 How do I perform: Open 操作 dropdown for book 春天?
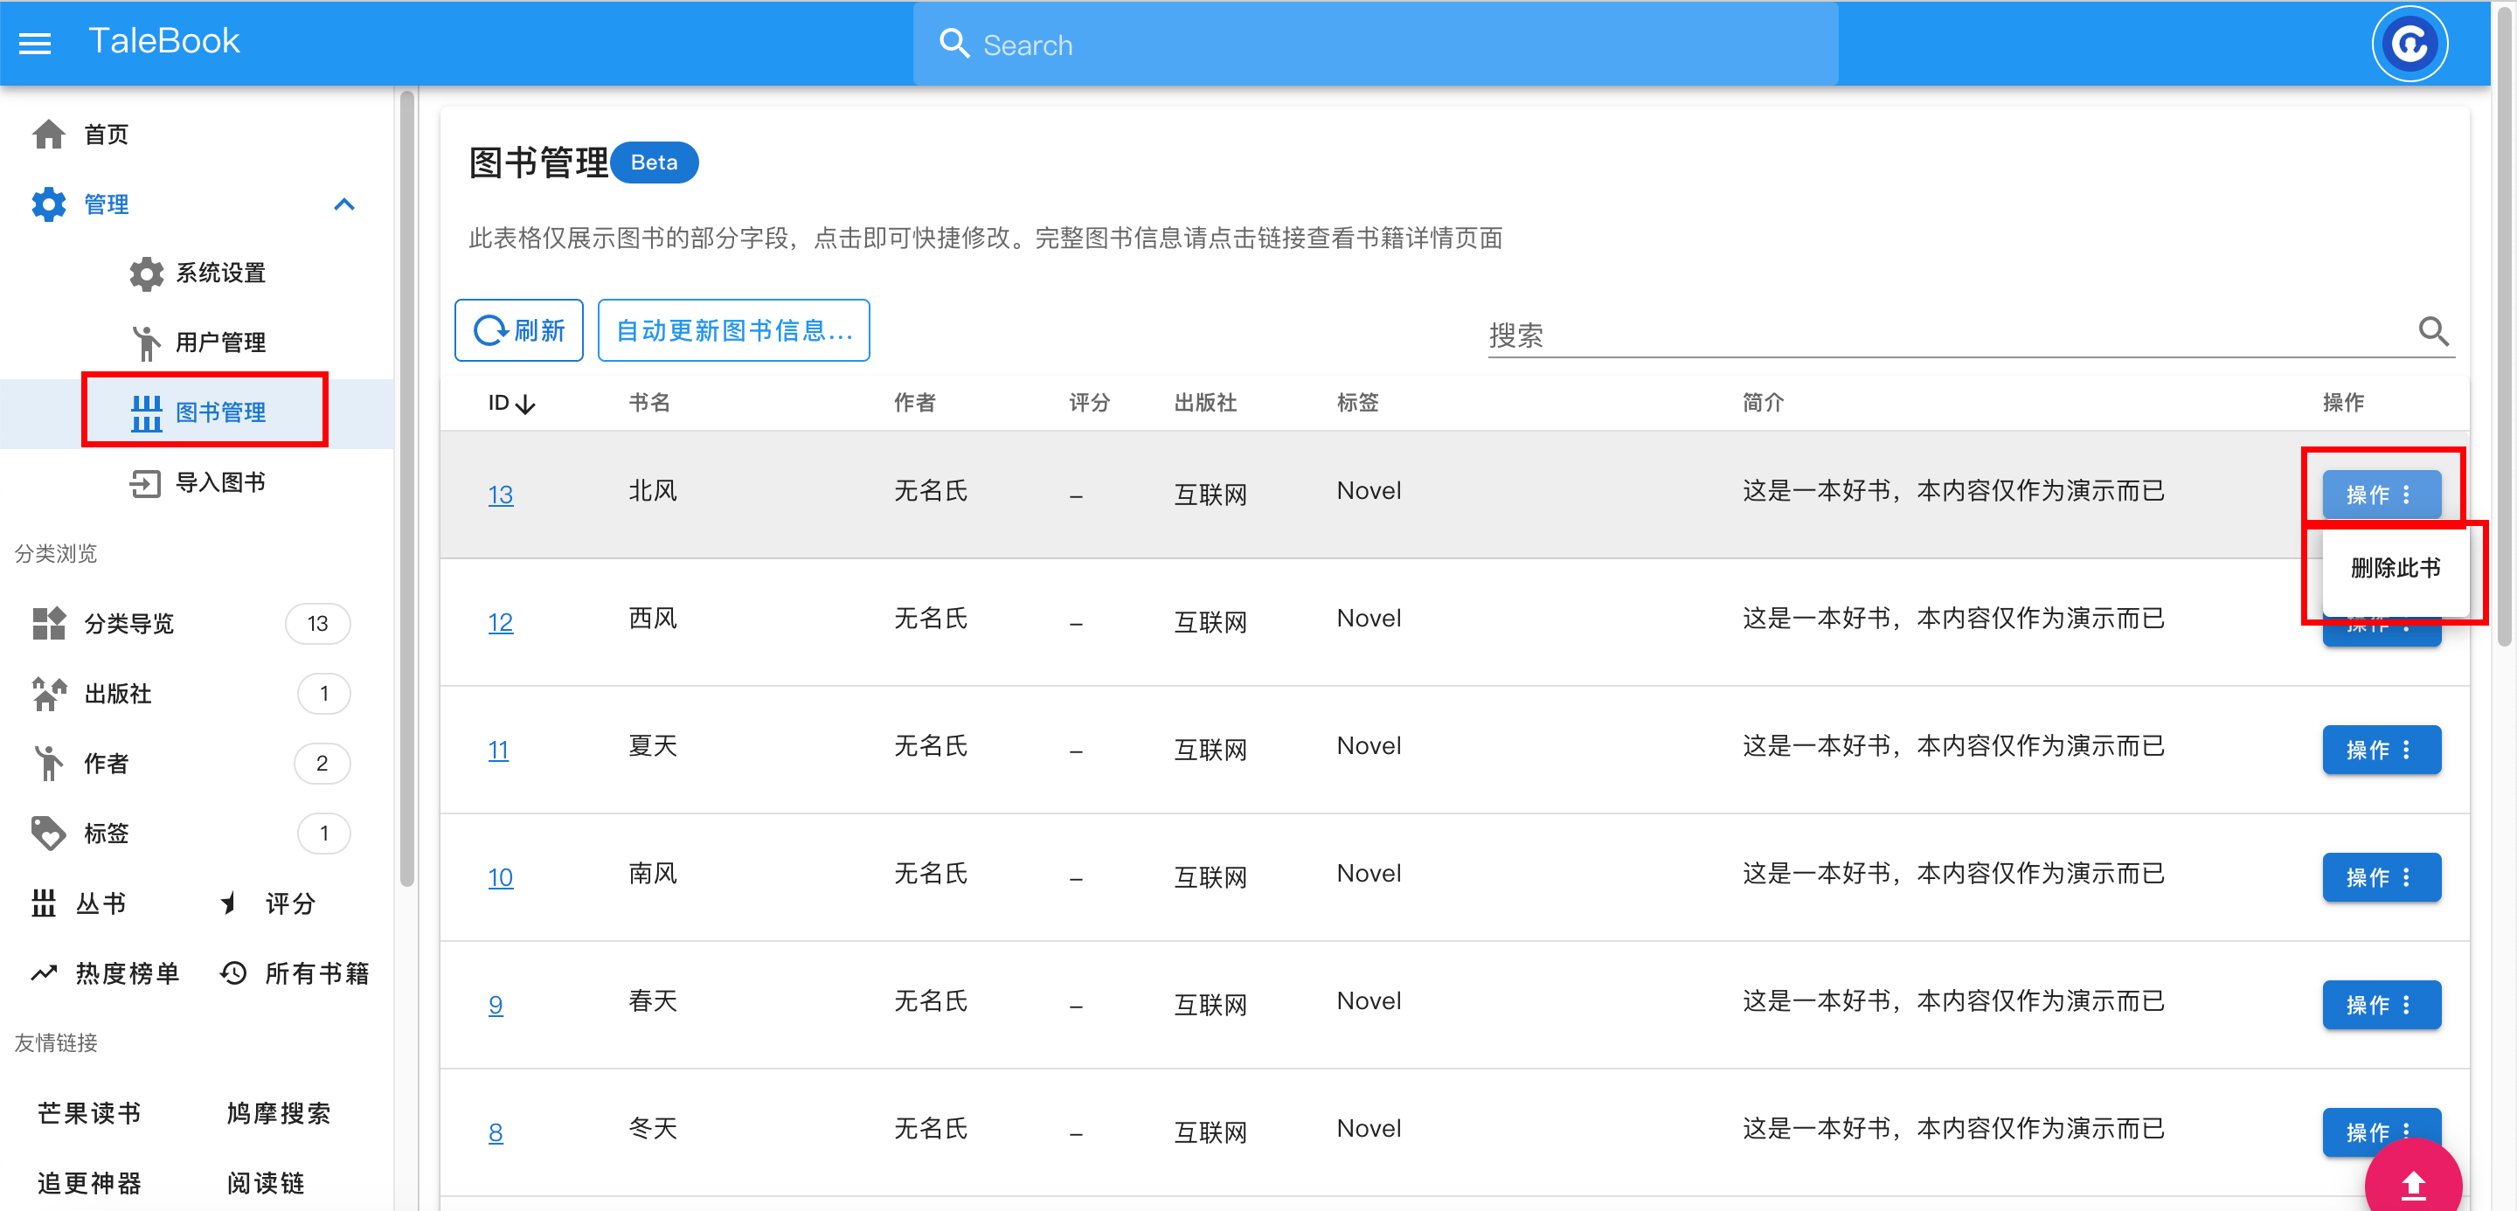[2380, 1005]
